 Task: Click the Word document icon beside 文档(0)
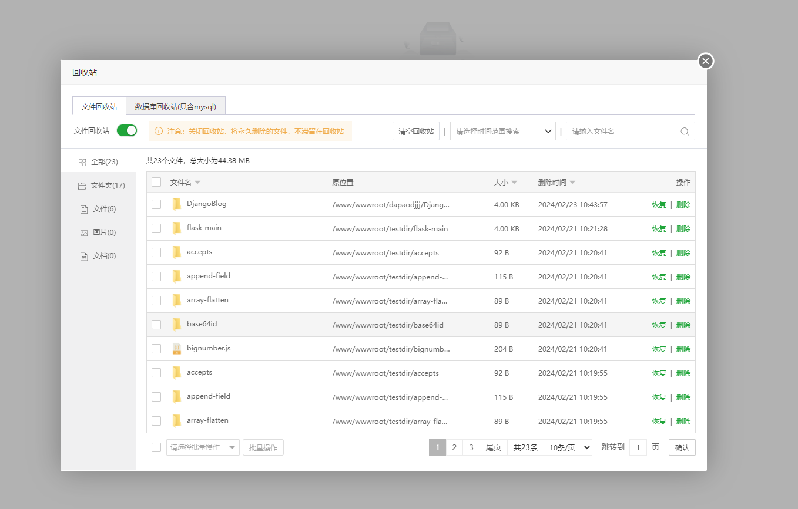(x=84, y=257)
